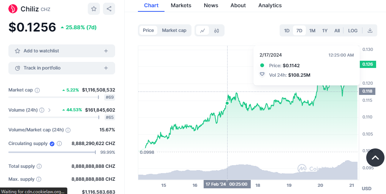Image resolution: width=386 pixels, height=194 pixels.
Task: Click the 0.118 crosshair price label
Action: [x=367, y=91]
